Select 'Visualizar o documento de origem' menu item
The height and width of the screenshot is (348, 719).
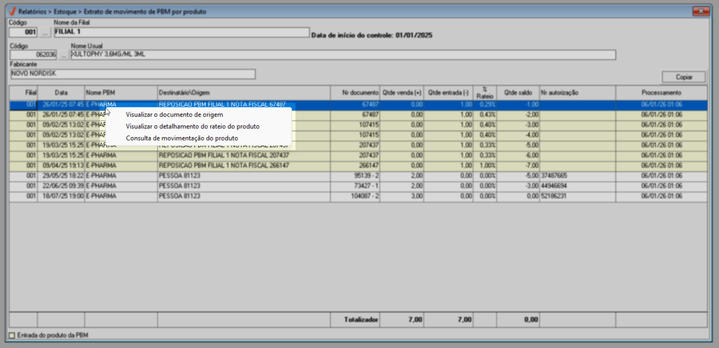(x=174, y=115)
